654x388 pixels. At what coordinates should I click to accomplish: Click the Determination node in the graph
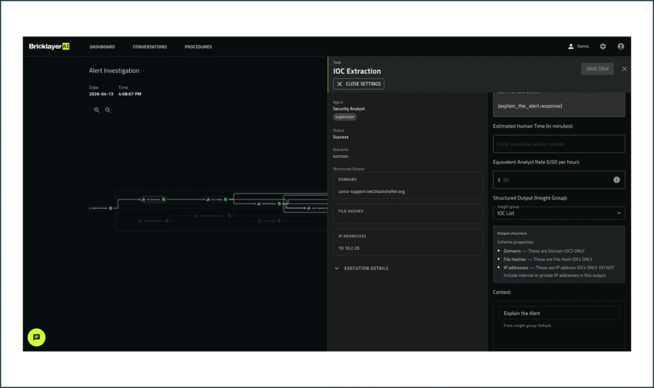coord(267,203)
